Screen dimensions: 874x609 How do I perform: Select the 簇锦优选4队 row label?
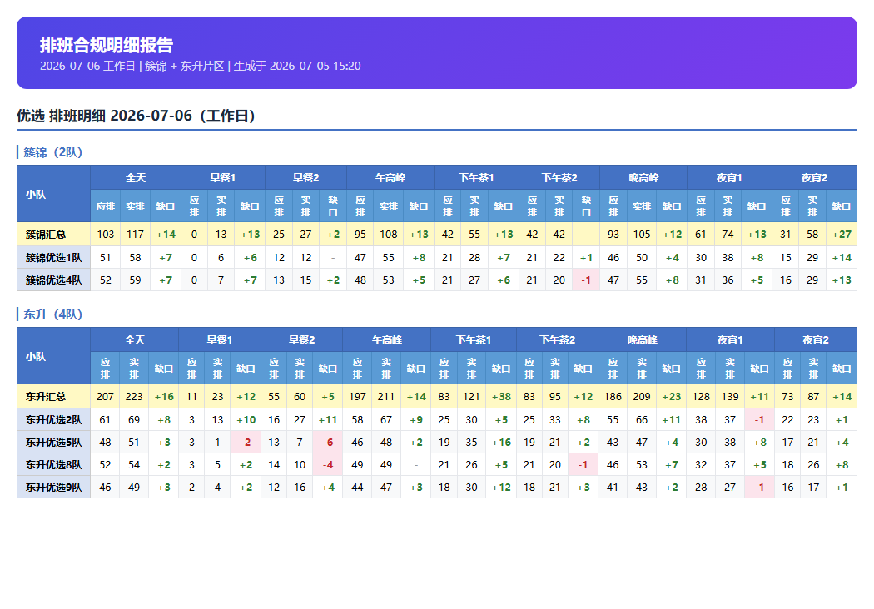coord(53,280)
